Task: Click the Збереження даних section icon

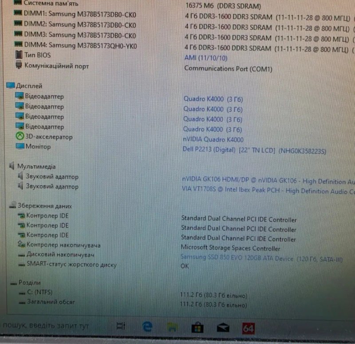Action: click(x=13, y=205)
